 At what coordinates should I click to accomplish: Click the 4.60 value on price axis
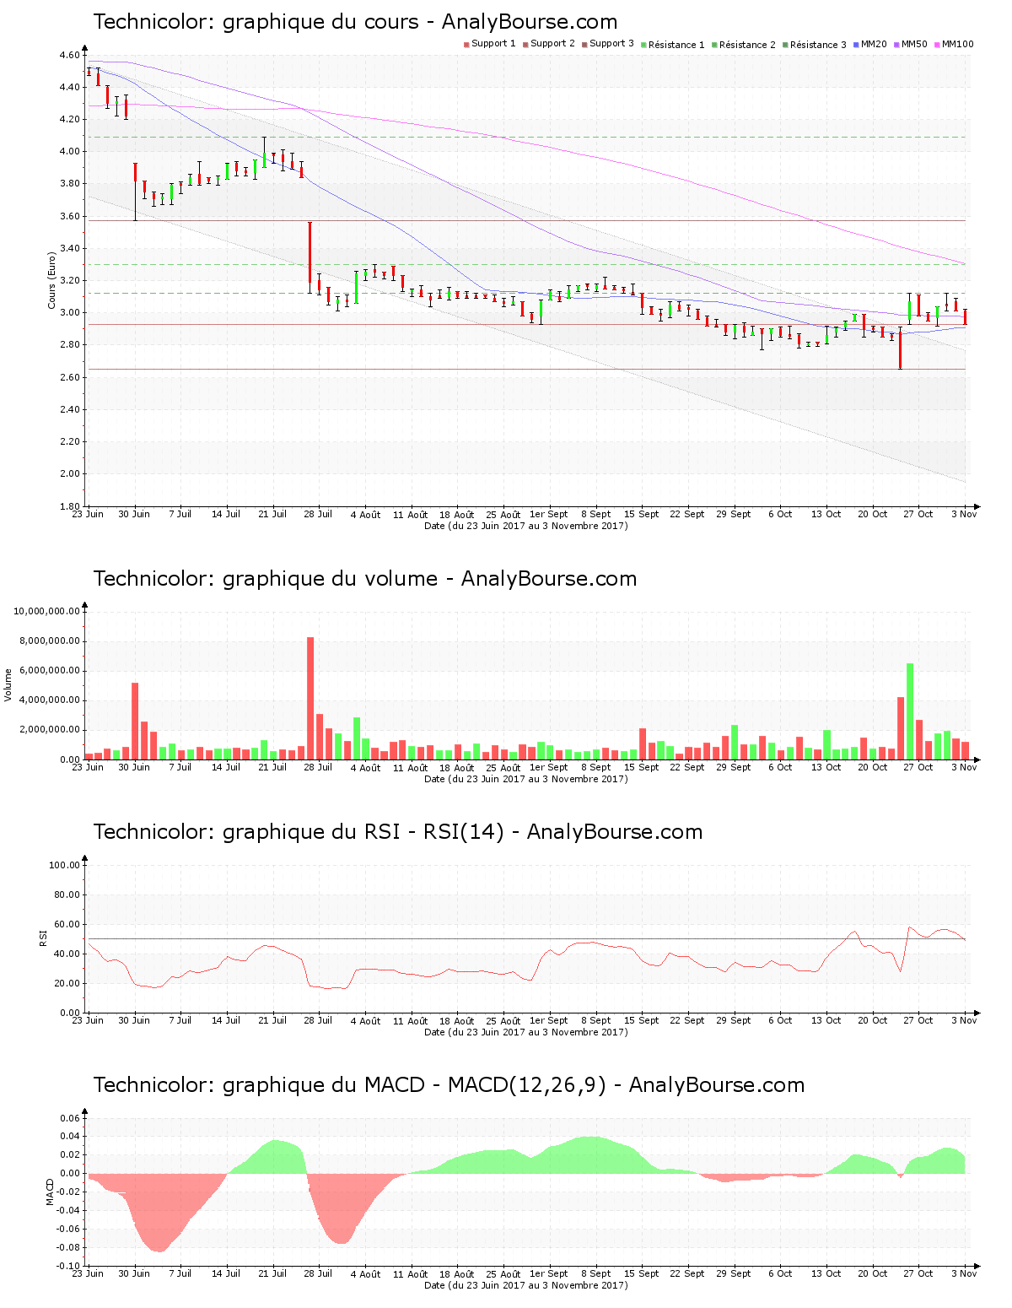70,55
